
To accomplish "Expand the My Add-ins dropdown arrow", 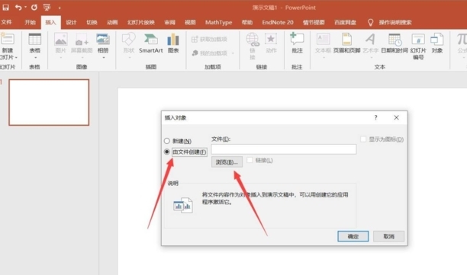I will tap(233, 53).
